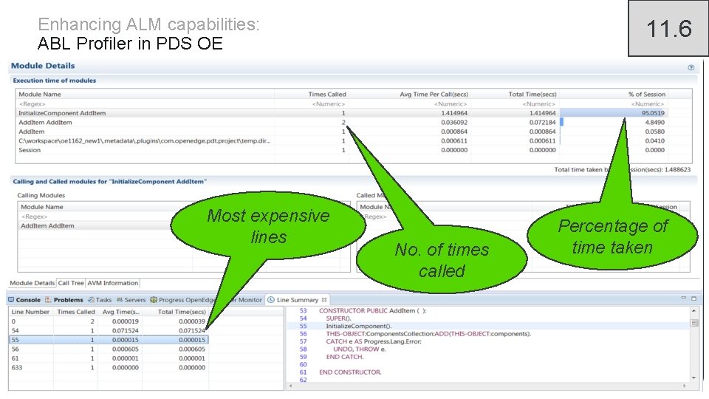The height and width of the screenshot is (399, 709).
Task: Click the Total Time Numeric filter field
Action: pyautogui.click(x=514, y=103)
